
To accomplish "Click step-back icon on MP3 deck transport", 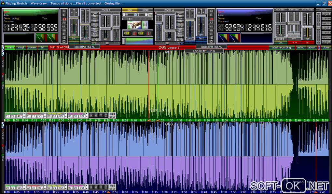I will 64,34.
